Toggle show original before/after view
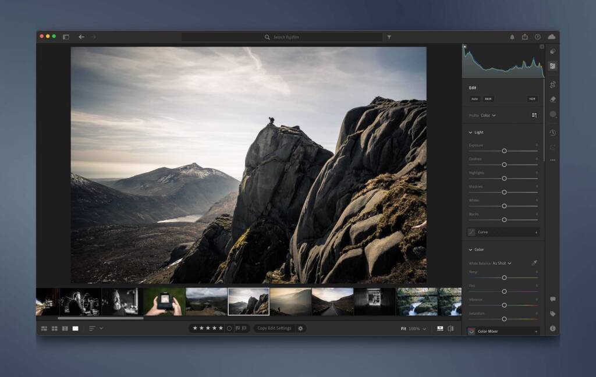596x377 pixels. 450,329
